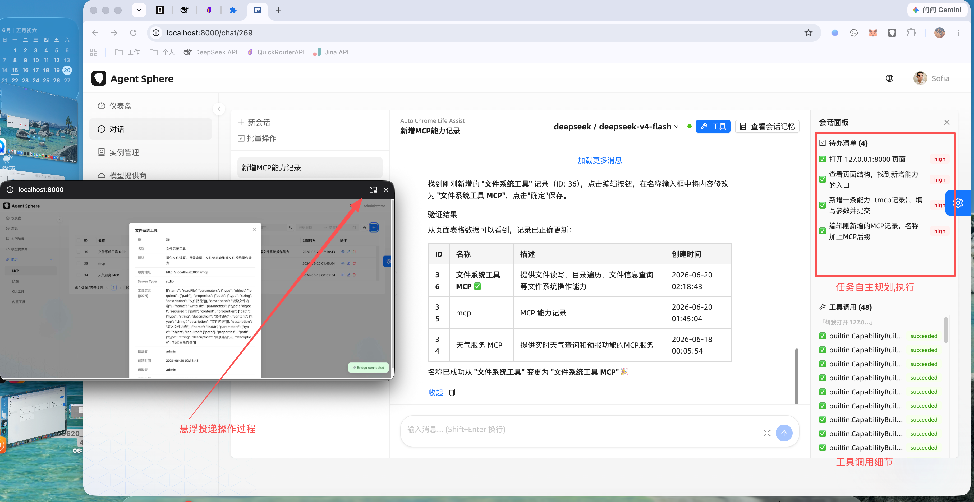The image size is (974, 502).
Task: Open 模型提供商 in main sidebar
Action: pyautogui.click(x=150, y=176)
